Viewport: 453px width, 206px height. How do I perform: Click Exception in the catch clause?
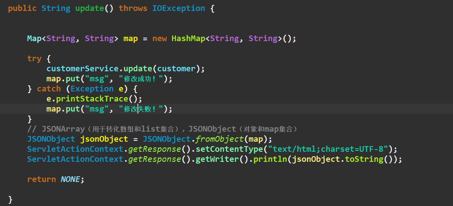click(x=92, y=89)
